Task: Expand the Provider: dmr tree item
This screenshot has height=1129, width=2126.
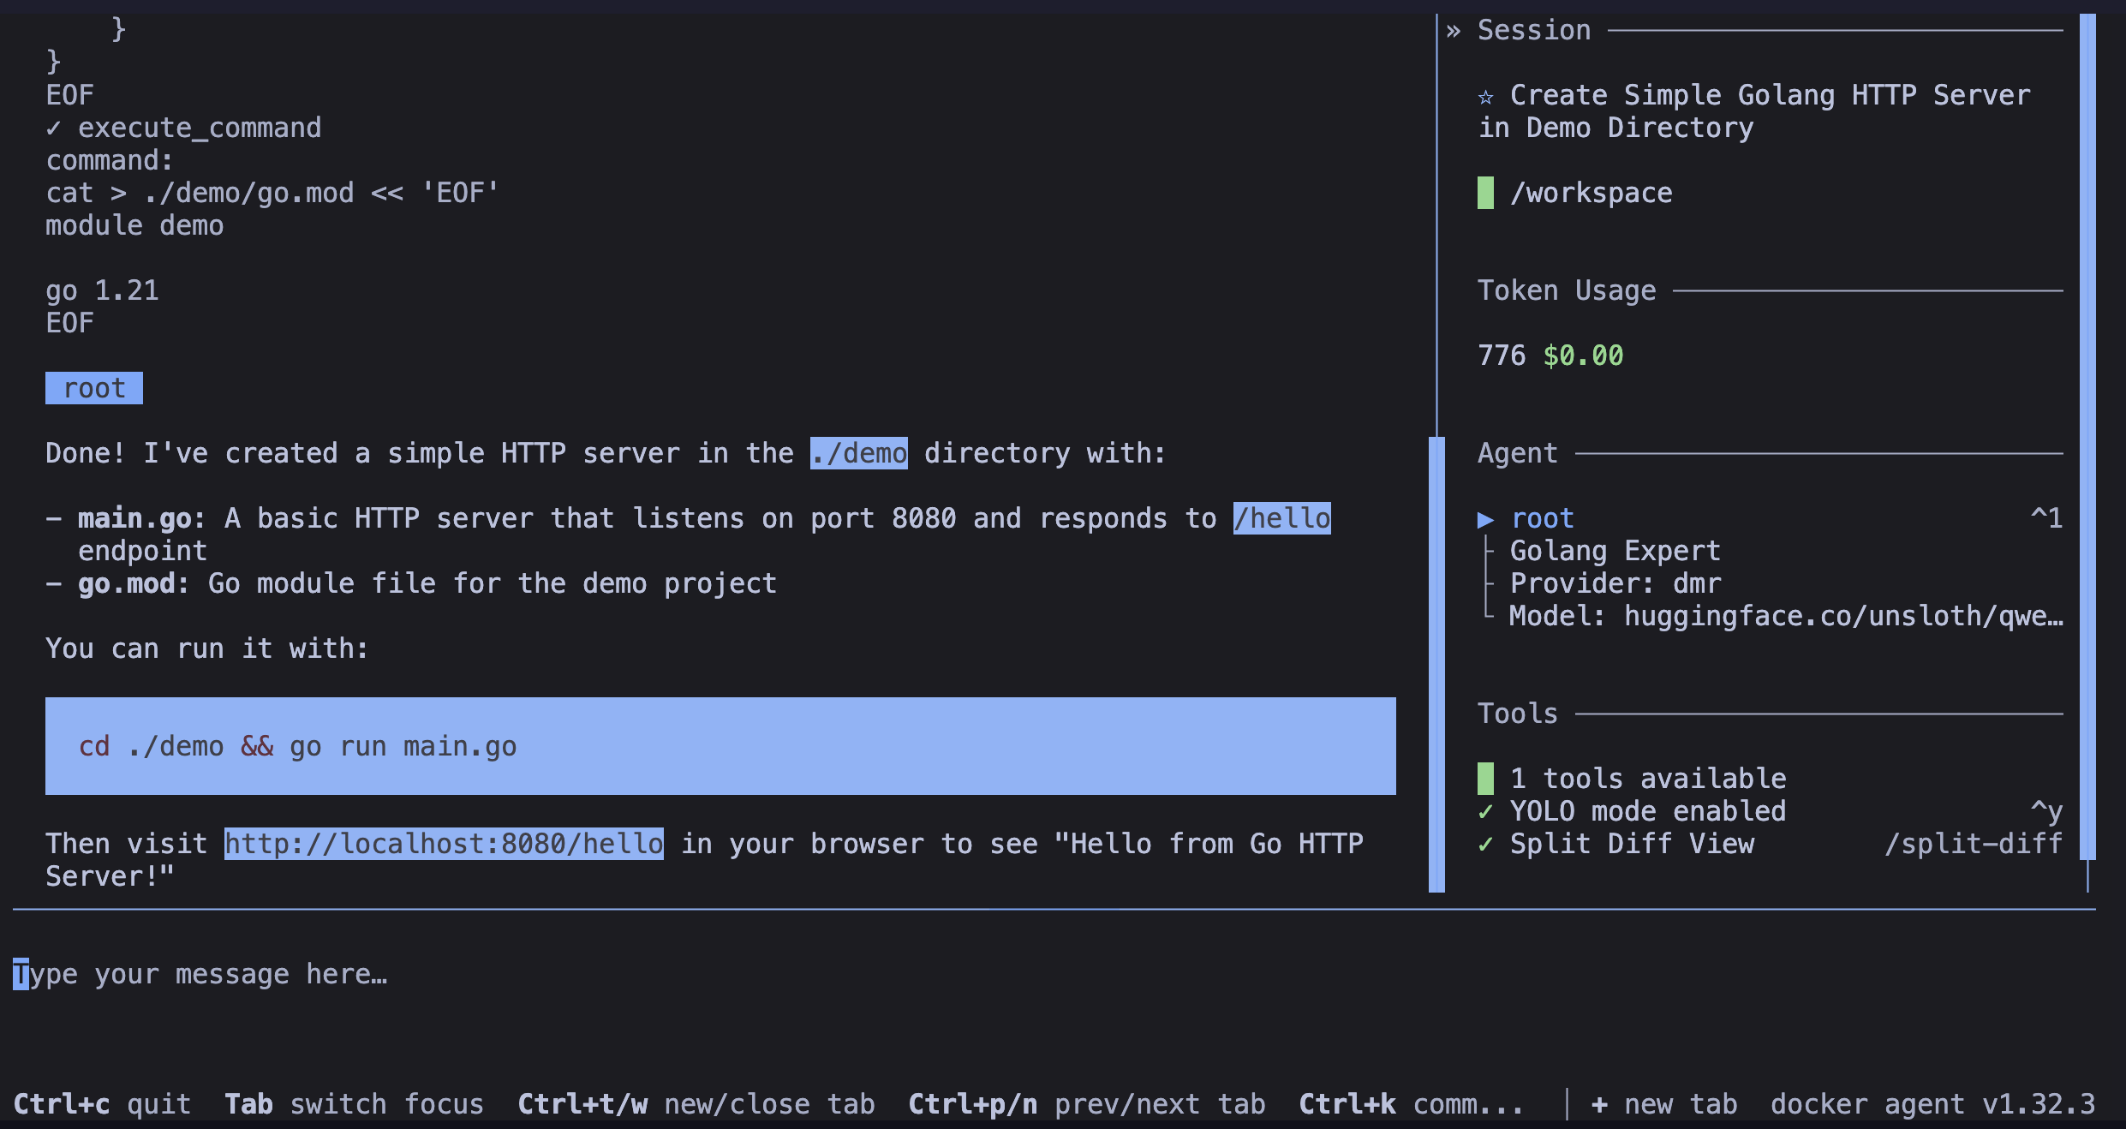Action: point(1614,583)
